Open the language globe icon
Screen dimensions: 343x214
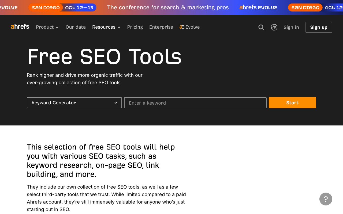(x=274, y=27)
